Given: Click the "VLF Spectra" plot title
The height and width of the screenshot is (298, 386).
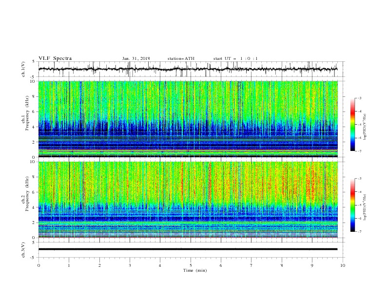Looking at the screenshot, I should (55, 58).
